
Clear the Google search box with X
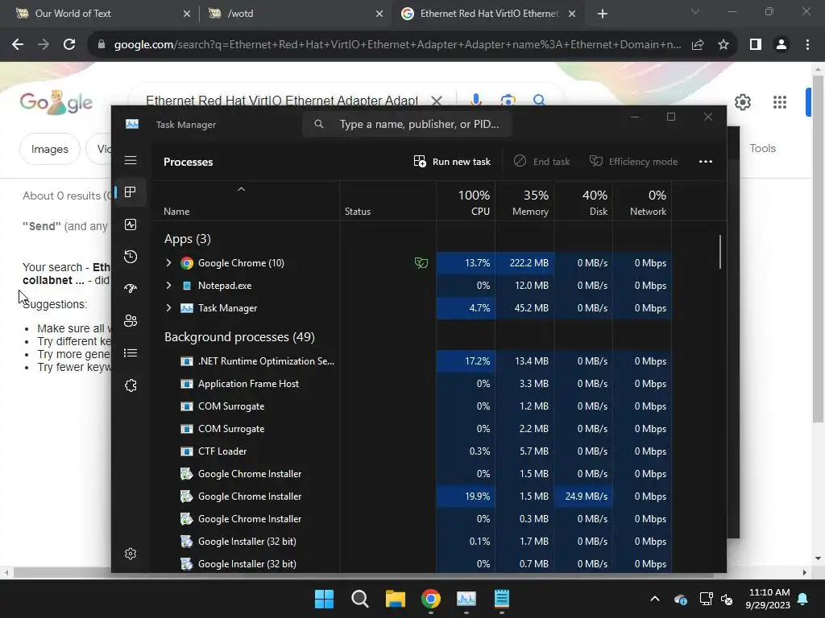pos(437,101)
